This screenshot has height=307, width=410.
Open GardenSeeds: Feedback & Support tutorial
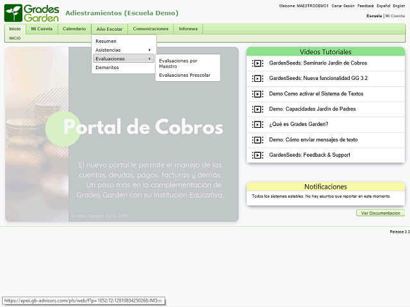(309, 155)
